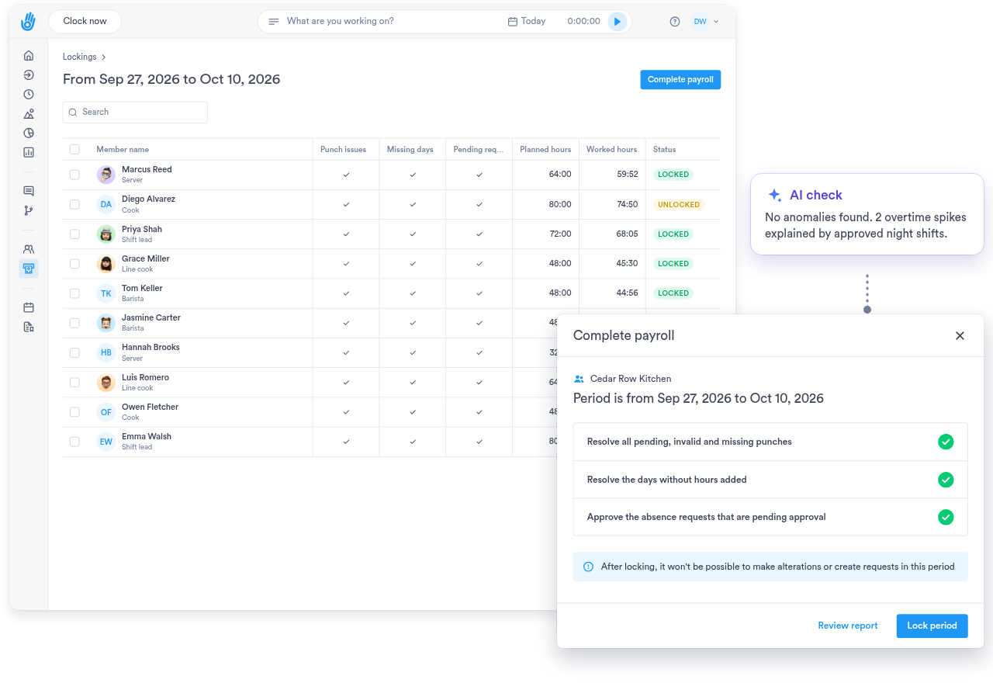The image size is (993, 683).
Task: Go back via the Lockings breadcrumb
Action: click(x=80, y=57)
